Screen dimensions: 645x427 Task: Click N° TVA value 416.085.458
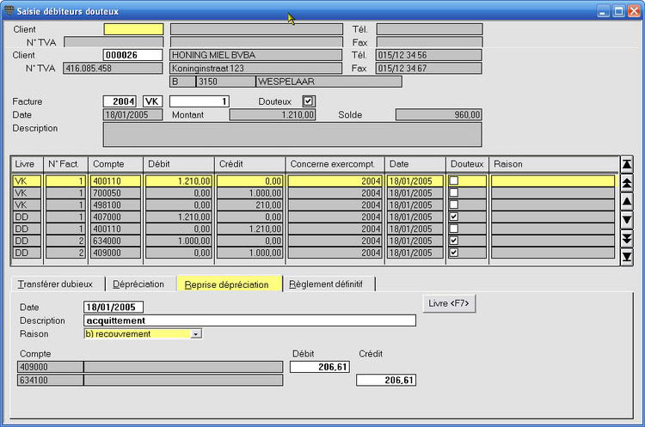pos(113,68)
